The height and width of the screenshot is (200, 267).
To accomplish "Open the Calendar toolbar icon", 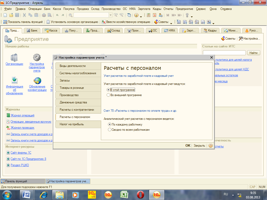I will pyautogui.click(x=154, y=15).
